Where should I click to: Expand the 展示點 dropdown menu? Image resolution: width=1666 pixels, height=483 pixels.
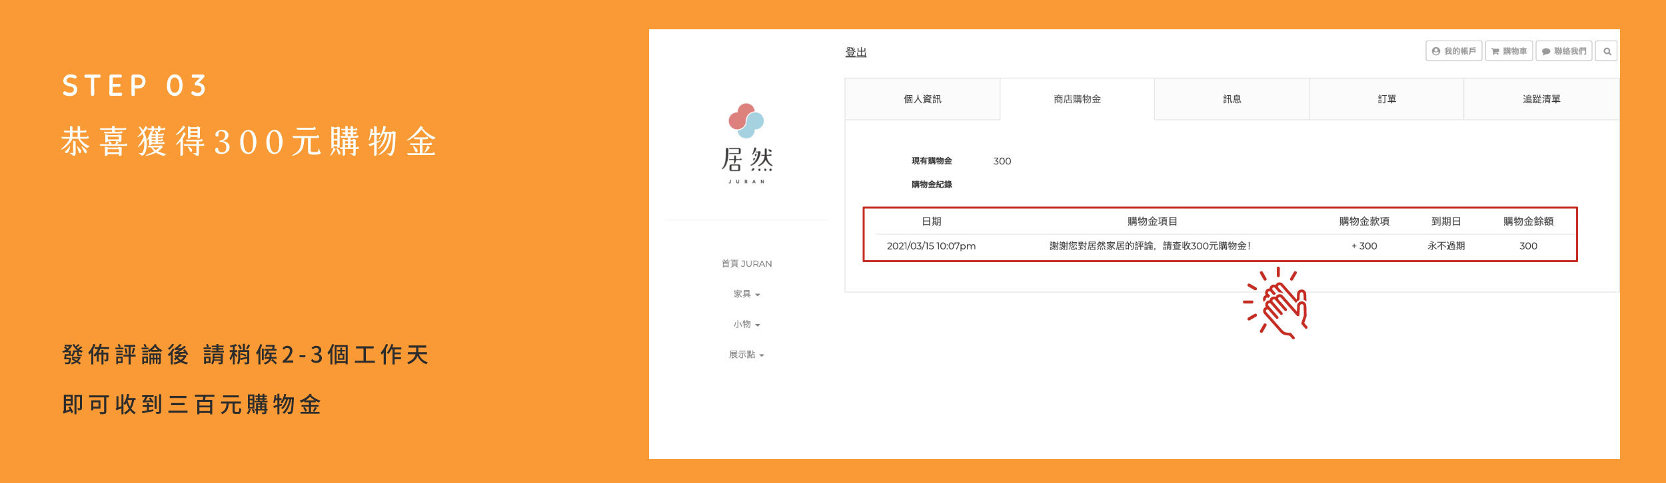tap(746, 355)
